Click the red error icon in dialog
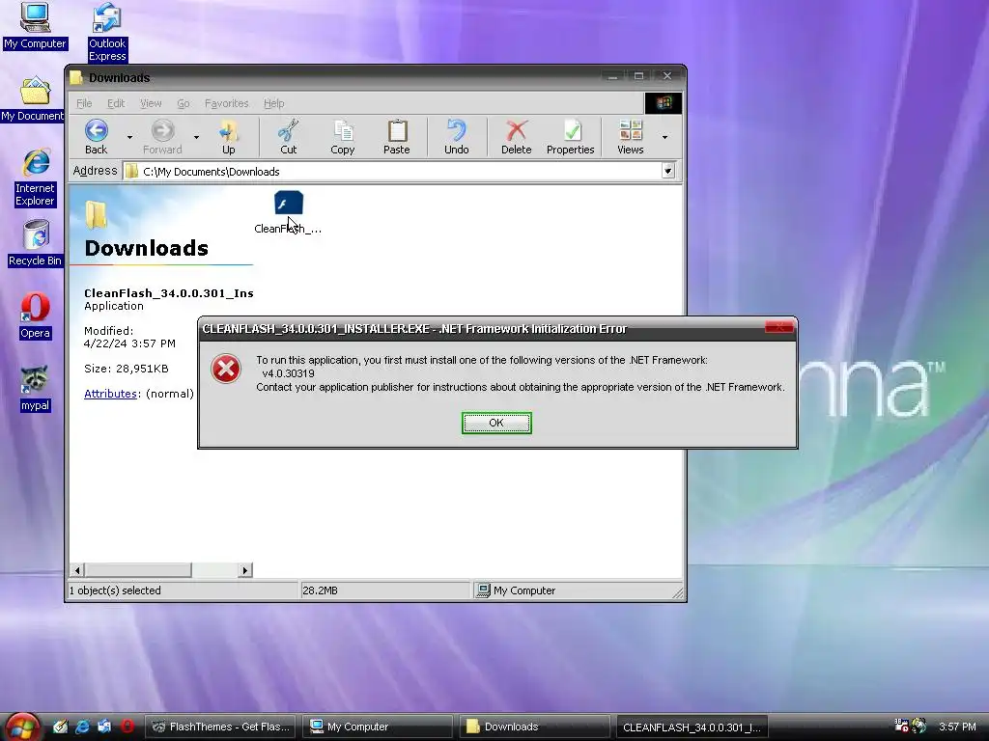 click(x=226, y=369)
